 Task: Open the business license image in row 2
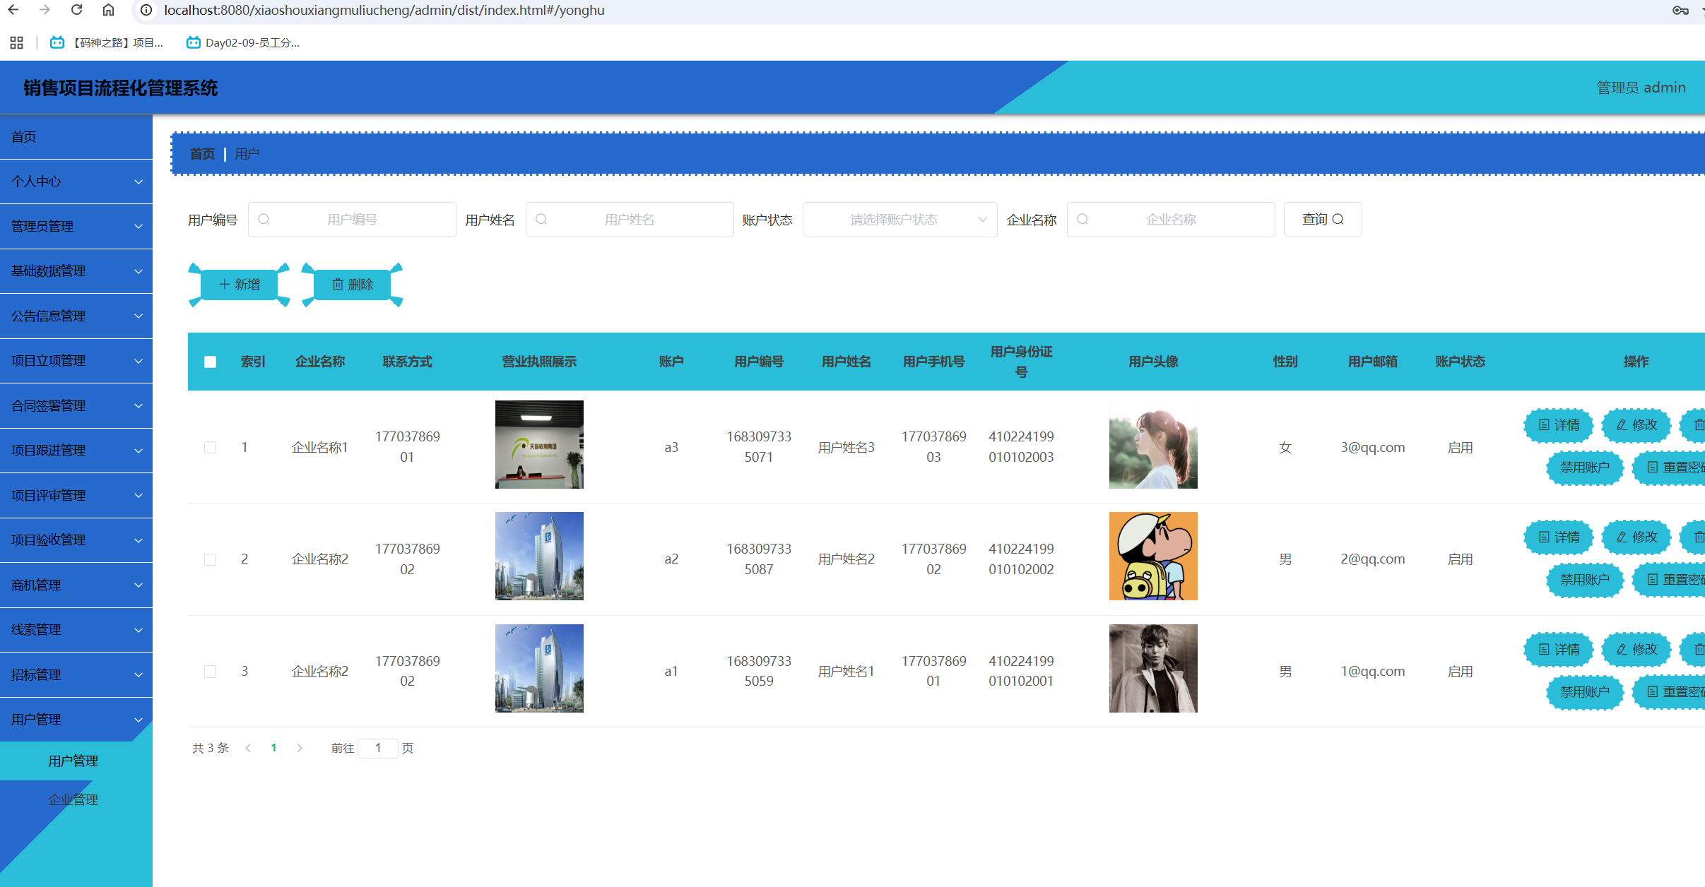click(x=539, y=556)
